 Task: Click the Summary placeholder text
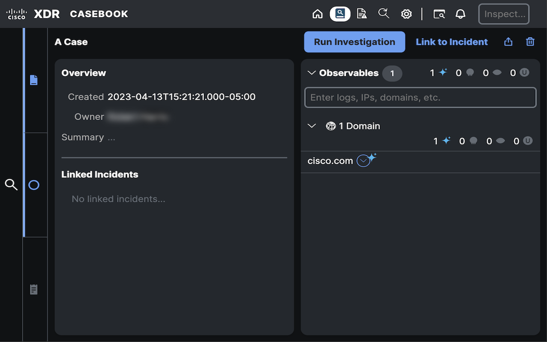click(112, 138)
